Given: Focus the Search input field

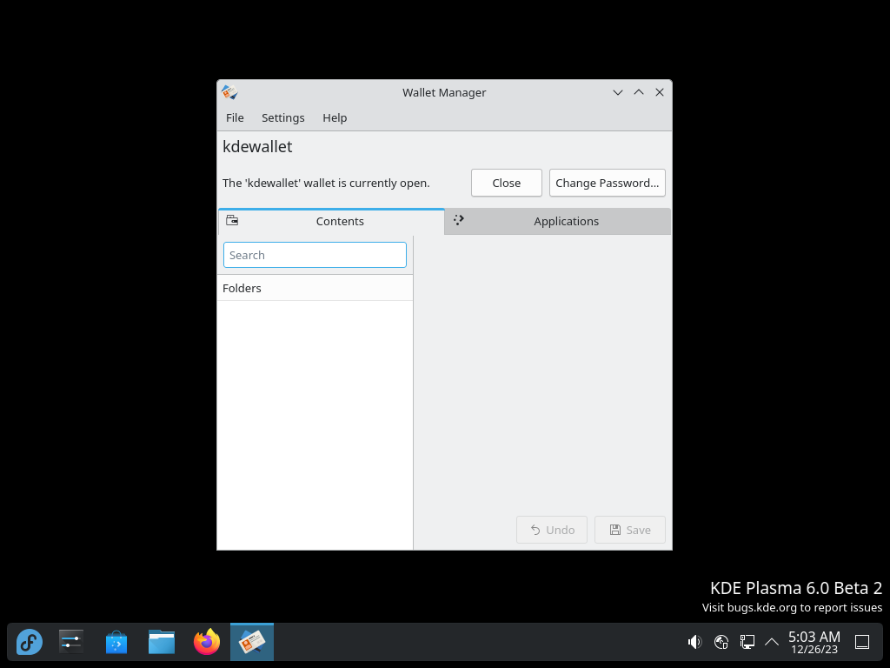Looking at the screenshot, I should click(315, 255).
